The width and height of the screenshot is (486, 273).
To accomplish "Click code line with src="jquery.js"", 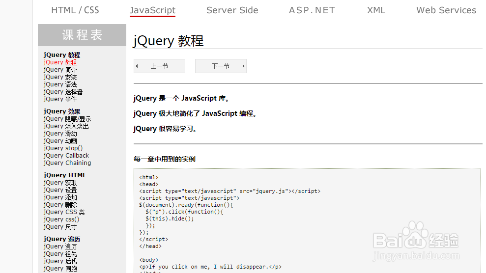I will coord(229,191).
